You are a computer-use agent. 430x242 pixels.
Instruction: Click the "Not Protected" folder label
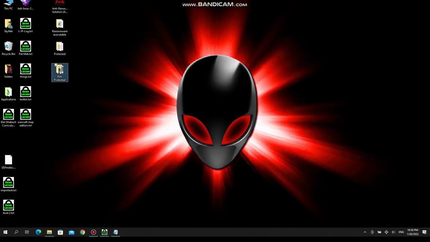tap(59, 78)
